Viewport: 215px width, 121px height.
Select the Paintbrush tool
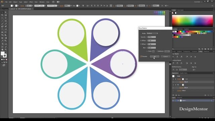coord(2,24)
